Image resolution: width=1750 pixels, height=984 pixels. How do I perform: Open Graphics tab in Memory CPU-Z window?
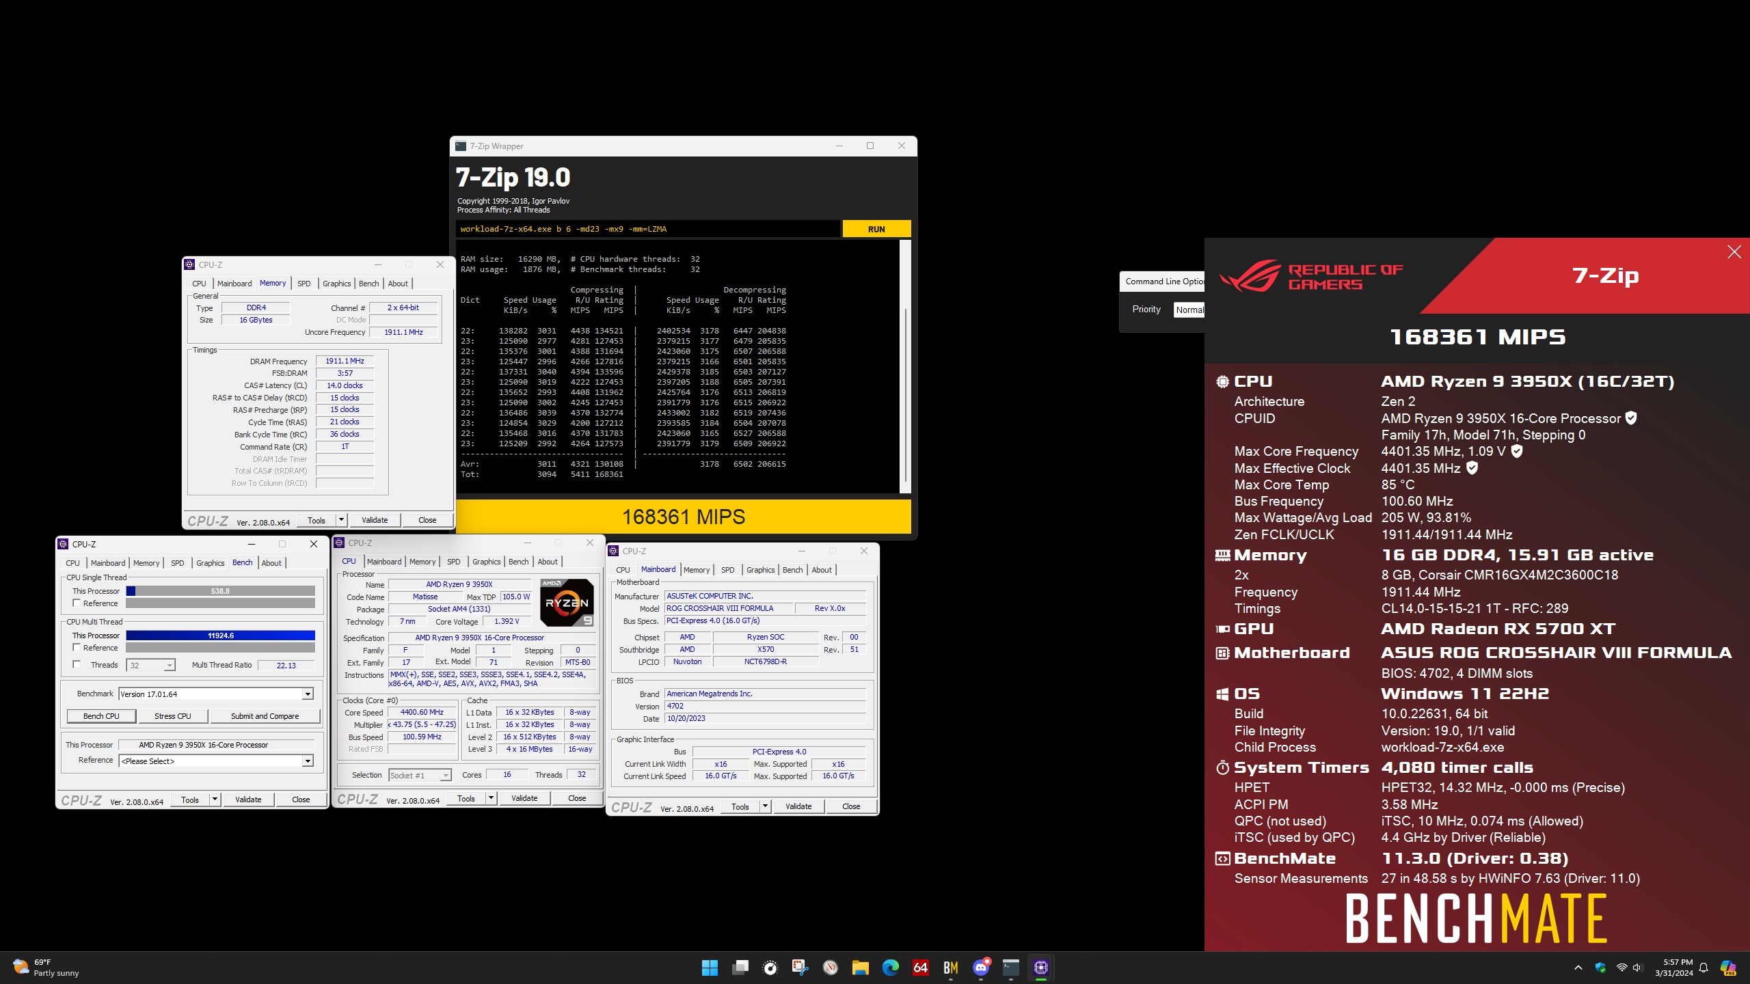coord(336,284)
